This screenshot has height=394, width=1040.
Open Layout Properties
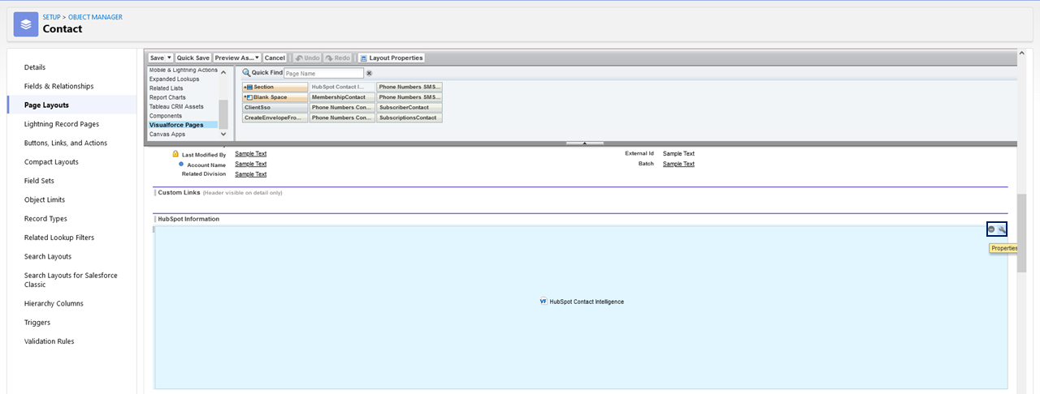pyautogui.click(x=391, y=58)
